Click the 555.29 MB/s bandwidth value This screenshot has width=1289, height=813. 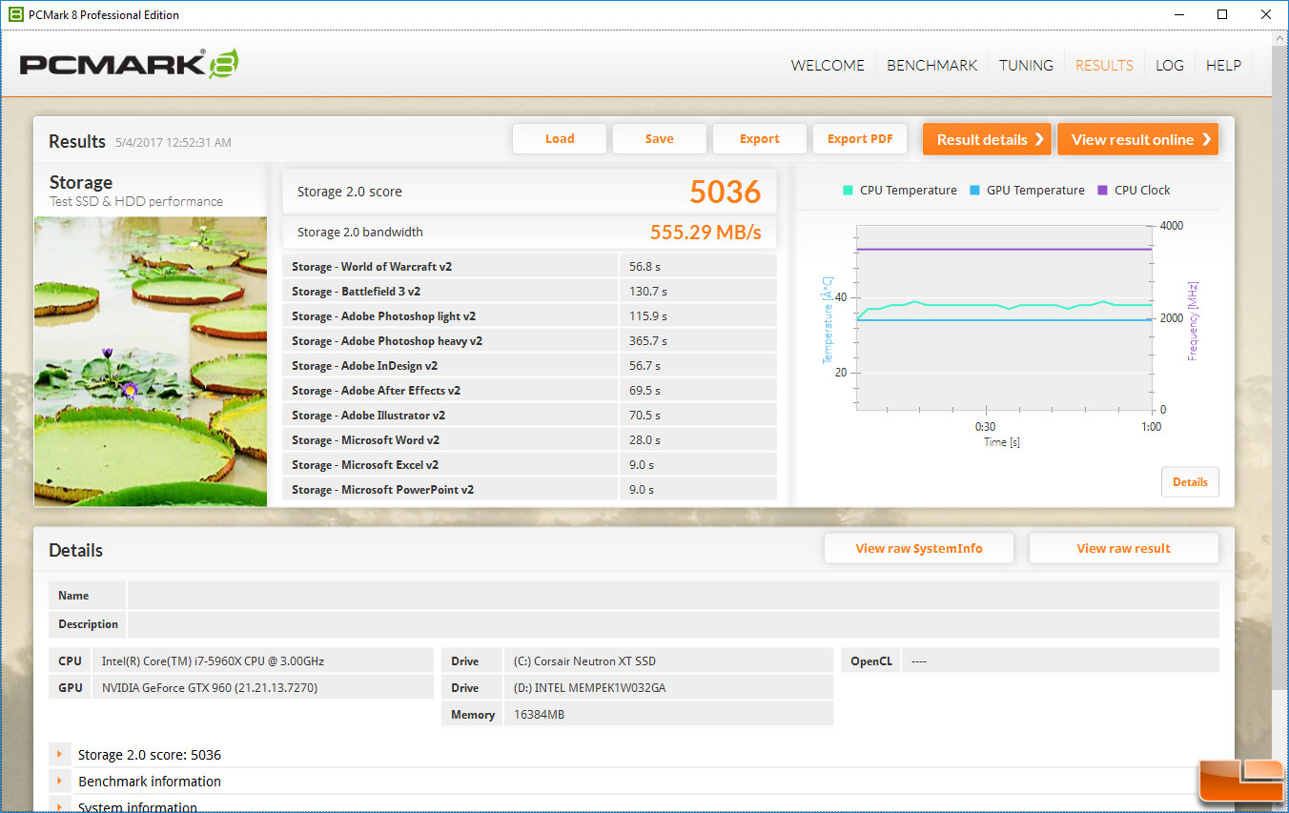click(706, 233)
